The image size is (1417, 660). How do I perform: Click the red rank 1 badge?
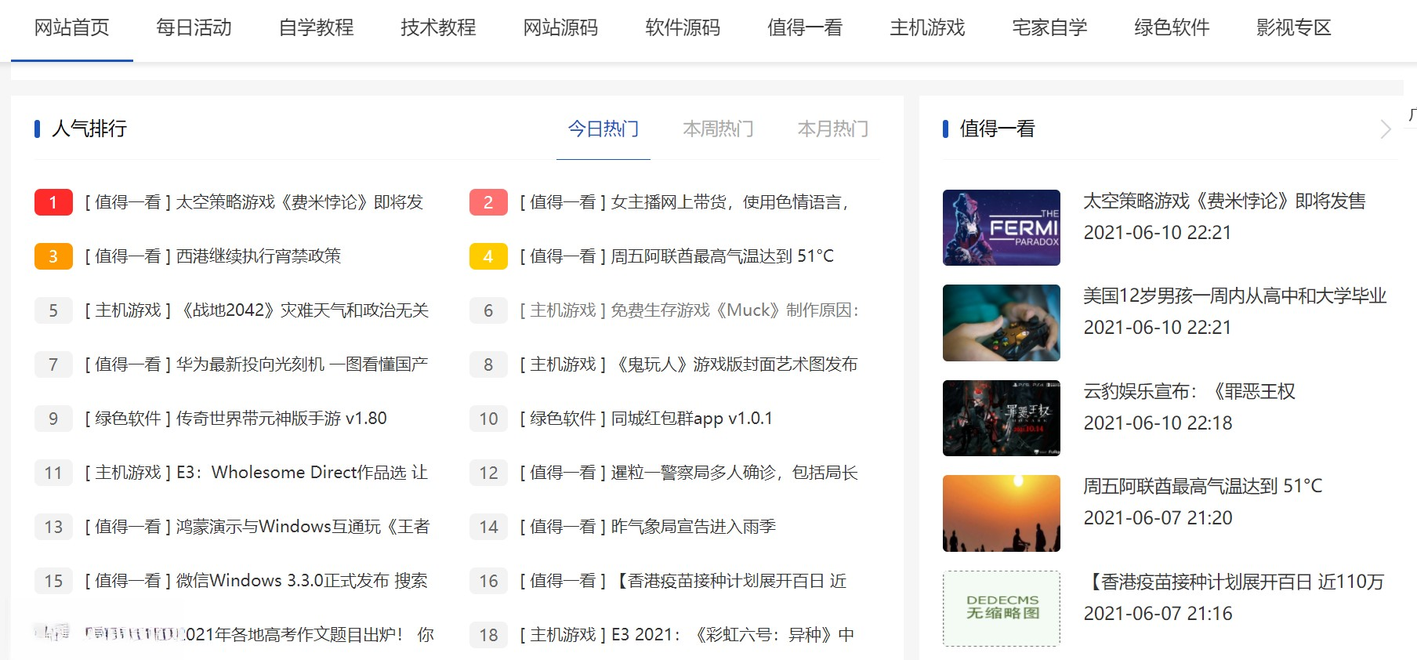(53, 202)
